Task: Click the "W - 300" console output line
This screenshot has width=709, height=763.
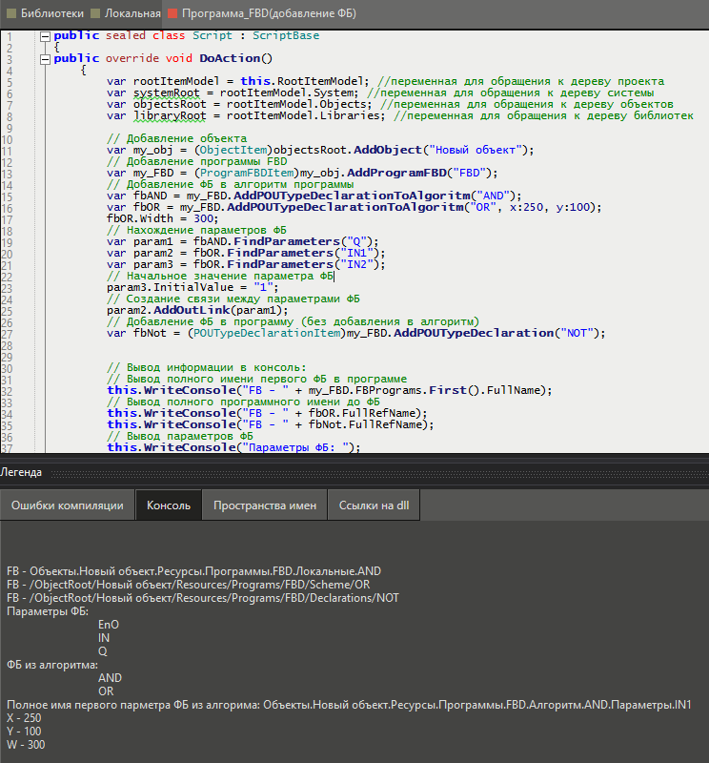Action: coord(26,745)
